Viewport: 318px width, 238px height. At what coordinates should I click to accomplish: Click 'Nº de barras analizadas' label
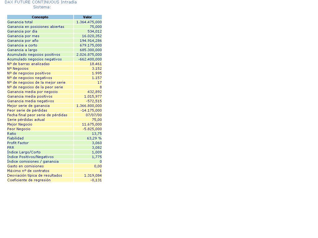[x=28, y=64]
